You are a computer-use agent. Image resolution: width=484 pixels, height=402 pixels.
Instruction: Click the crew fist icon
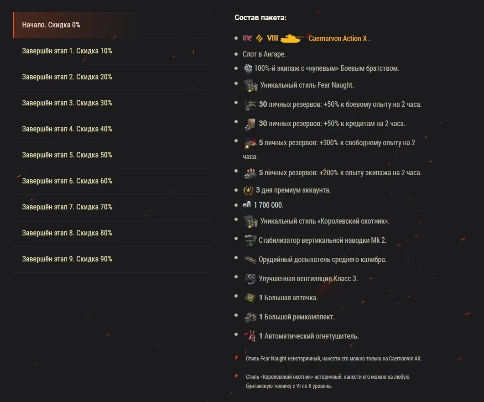[248, 68]
